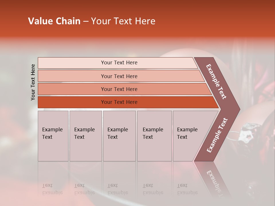275x206 pixels.
Task: Click the reflected text under the fourth box
Action: coord(153,189)
